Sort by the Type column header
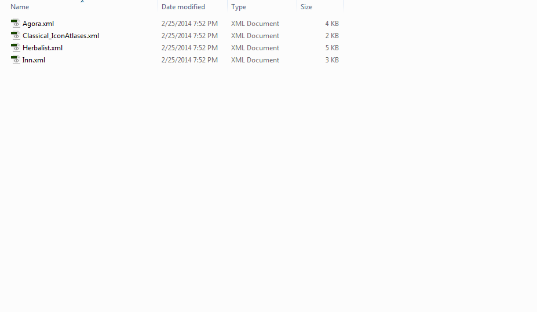Screen dimensions: 537x312 [239, 7]
